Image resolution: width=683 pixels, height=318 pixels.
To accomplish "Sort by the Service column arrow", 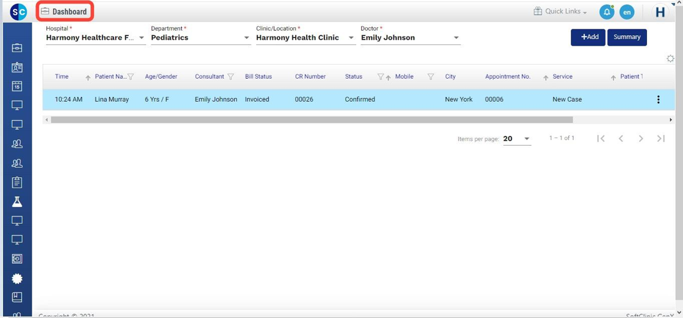I will pos(613,77).
